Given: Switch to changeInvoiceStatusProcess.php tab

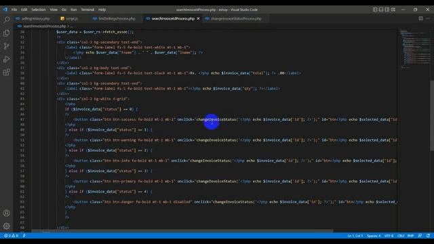Looking at the screenshot, I should (236, 18).
